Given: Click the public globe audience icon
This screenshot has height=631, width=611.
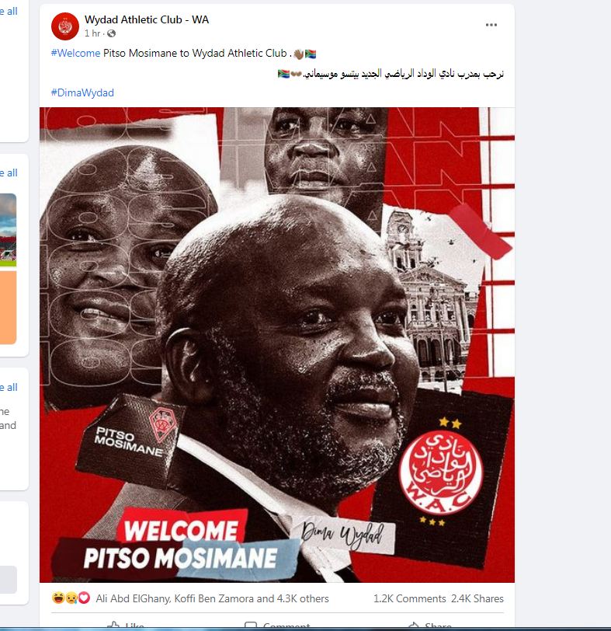Looking at the screenshot, I should 111,34.
